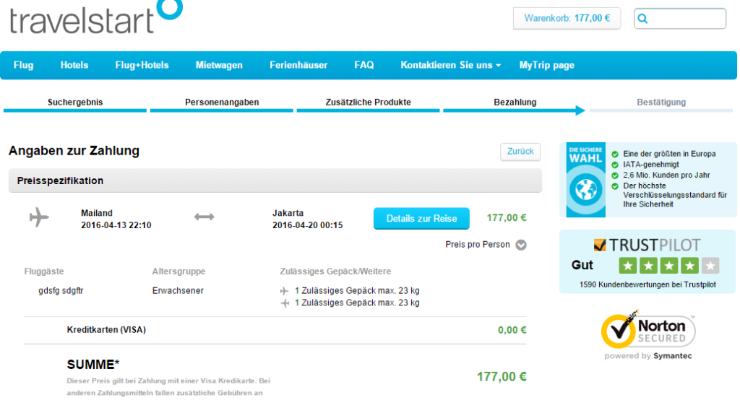Click Die Sichere Wahl globe badge
This screenshot has width=740, height=413.
coord(585,180)
